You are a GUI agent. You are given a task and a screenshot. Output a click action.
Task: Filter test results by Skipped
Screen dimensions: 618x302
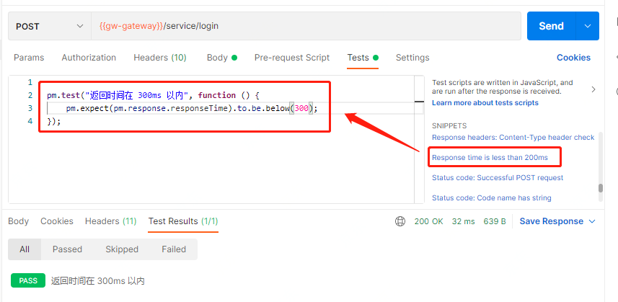click(122, 249)
